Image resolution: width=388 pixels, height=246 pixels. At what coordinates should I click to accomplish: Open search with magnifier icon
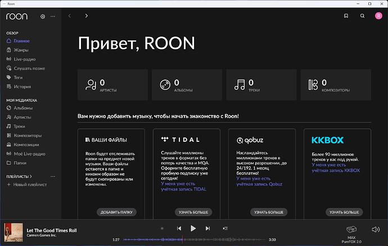362,16
